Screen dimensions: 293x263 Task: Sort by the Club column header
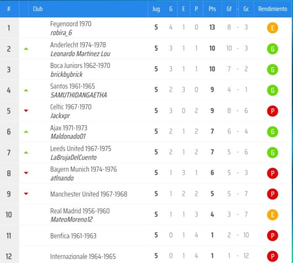pos(37,9)
